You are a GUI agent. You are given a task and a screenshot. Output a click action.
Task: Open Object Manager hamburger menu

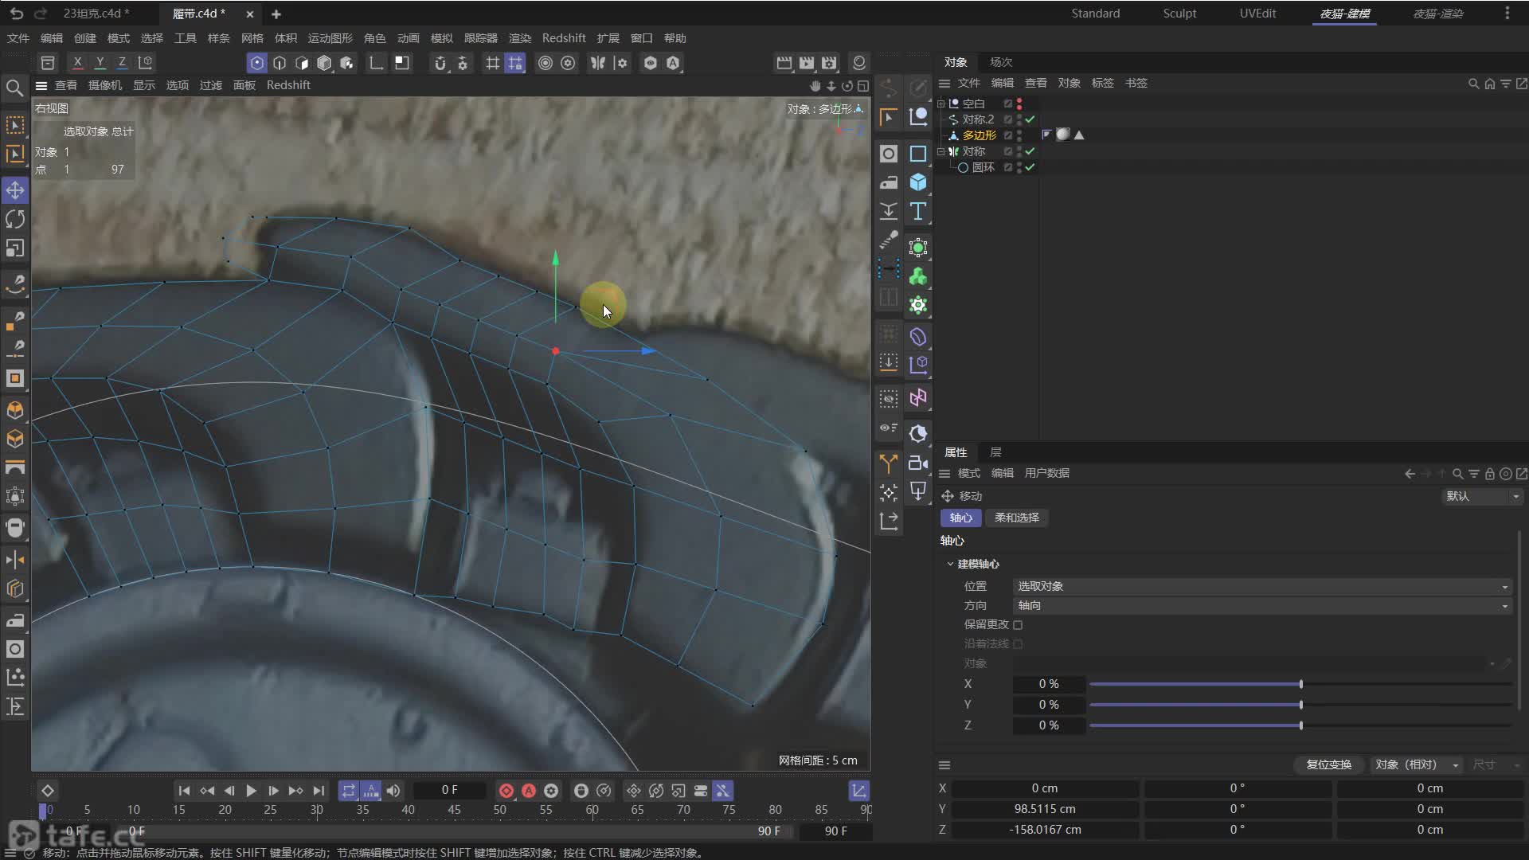[x=944, y=83]
